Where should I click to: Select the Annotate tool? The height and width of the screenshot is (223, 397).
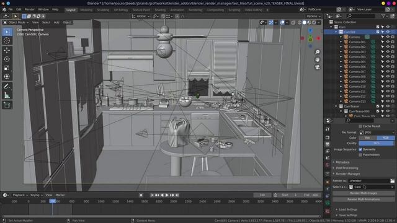coord(7,86)
